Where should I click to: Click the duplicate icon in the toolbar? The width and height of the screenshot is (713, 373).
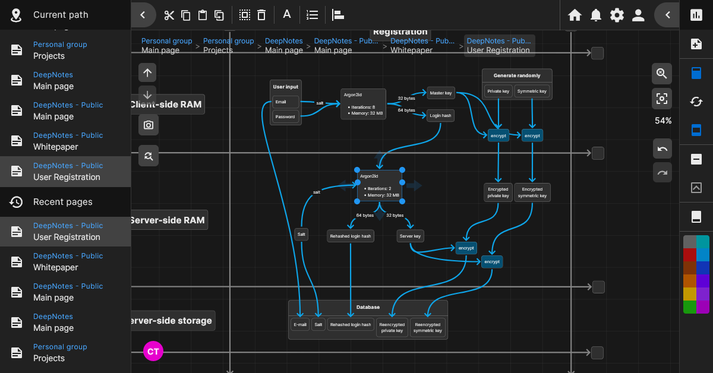[x=219, y=15]
